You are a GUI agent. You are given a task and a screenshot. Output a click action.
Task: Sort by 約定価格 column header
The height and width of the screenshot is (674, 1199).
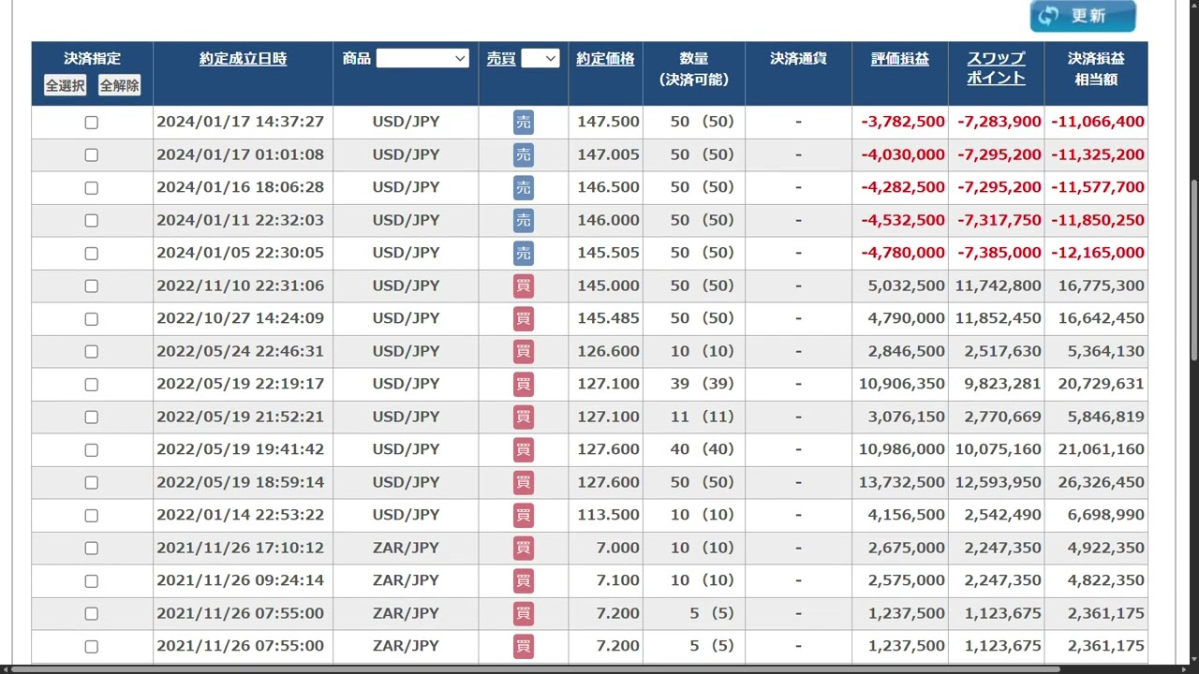(605, 58)
